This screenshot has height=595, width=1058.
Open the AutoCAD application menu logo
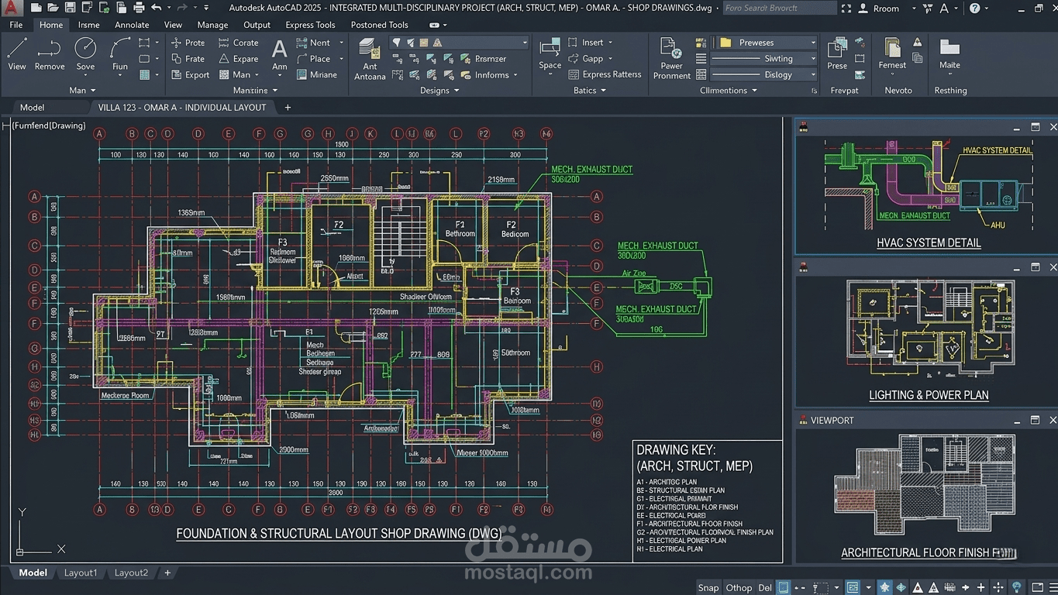pos(10,8)
